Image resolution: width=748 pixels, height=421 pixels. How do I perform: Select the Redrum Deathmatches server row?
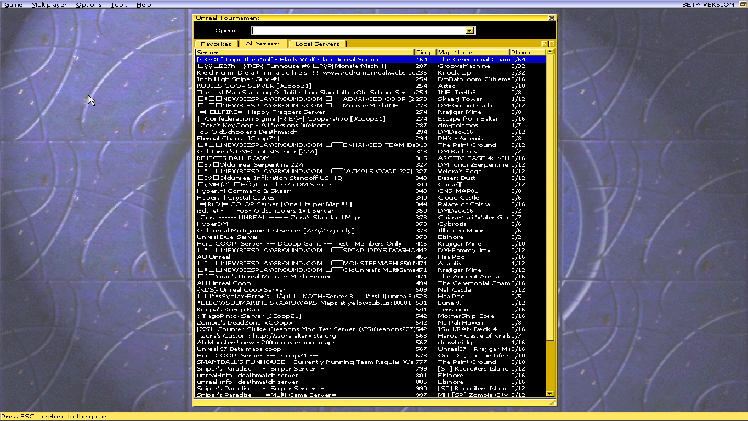(371, 72)
